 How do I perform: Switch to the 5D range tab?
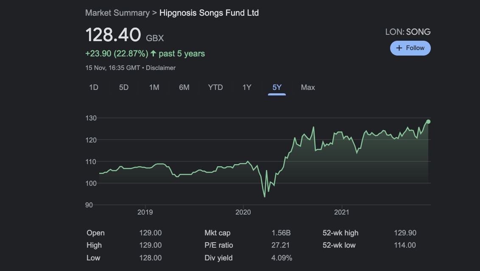point(124,87)
